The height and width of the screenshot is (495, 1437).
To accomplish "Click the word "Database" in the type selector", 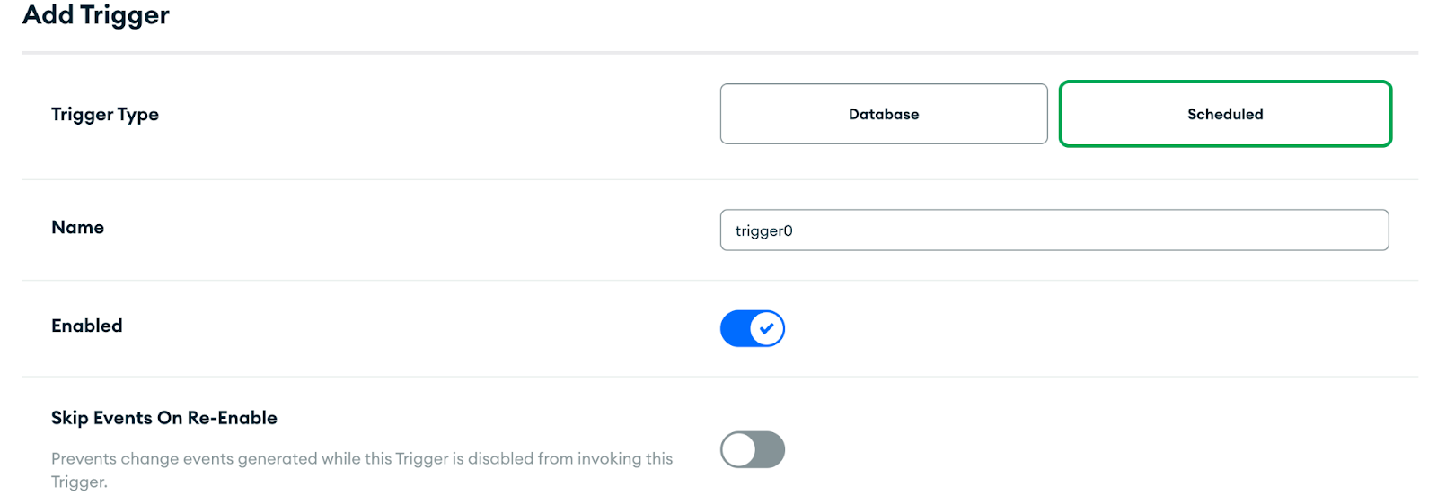I will tap(884, 114).
